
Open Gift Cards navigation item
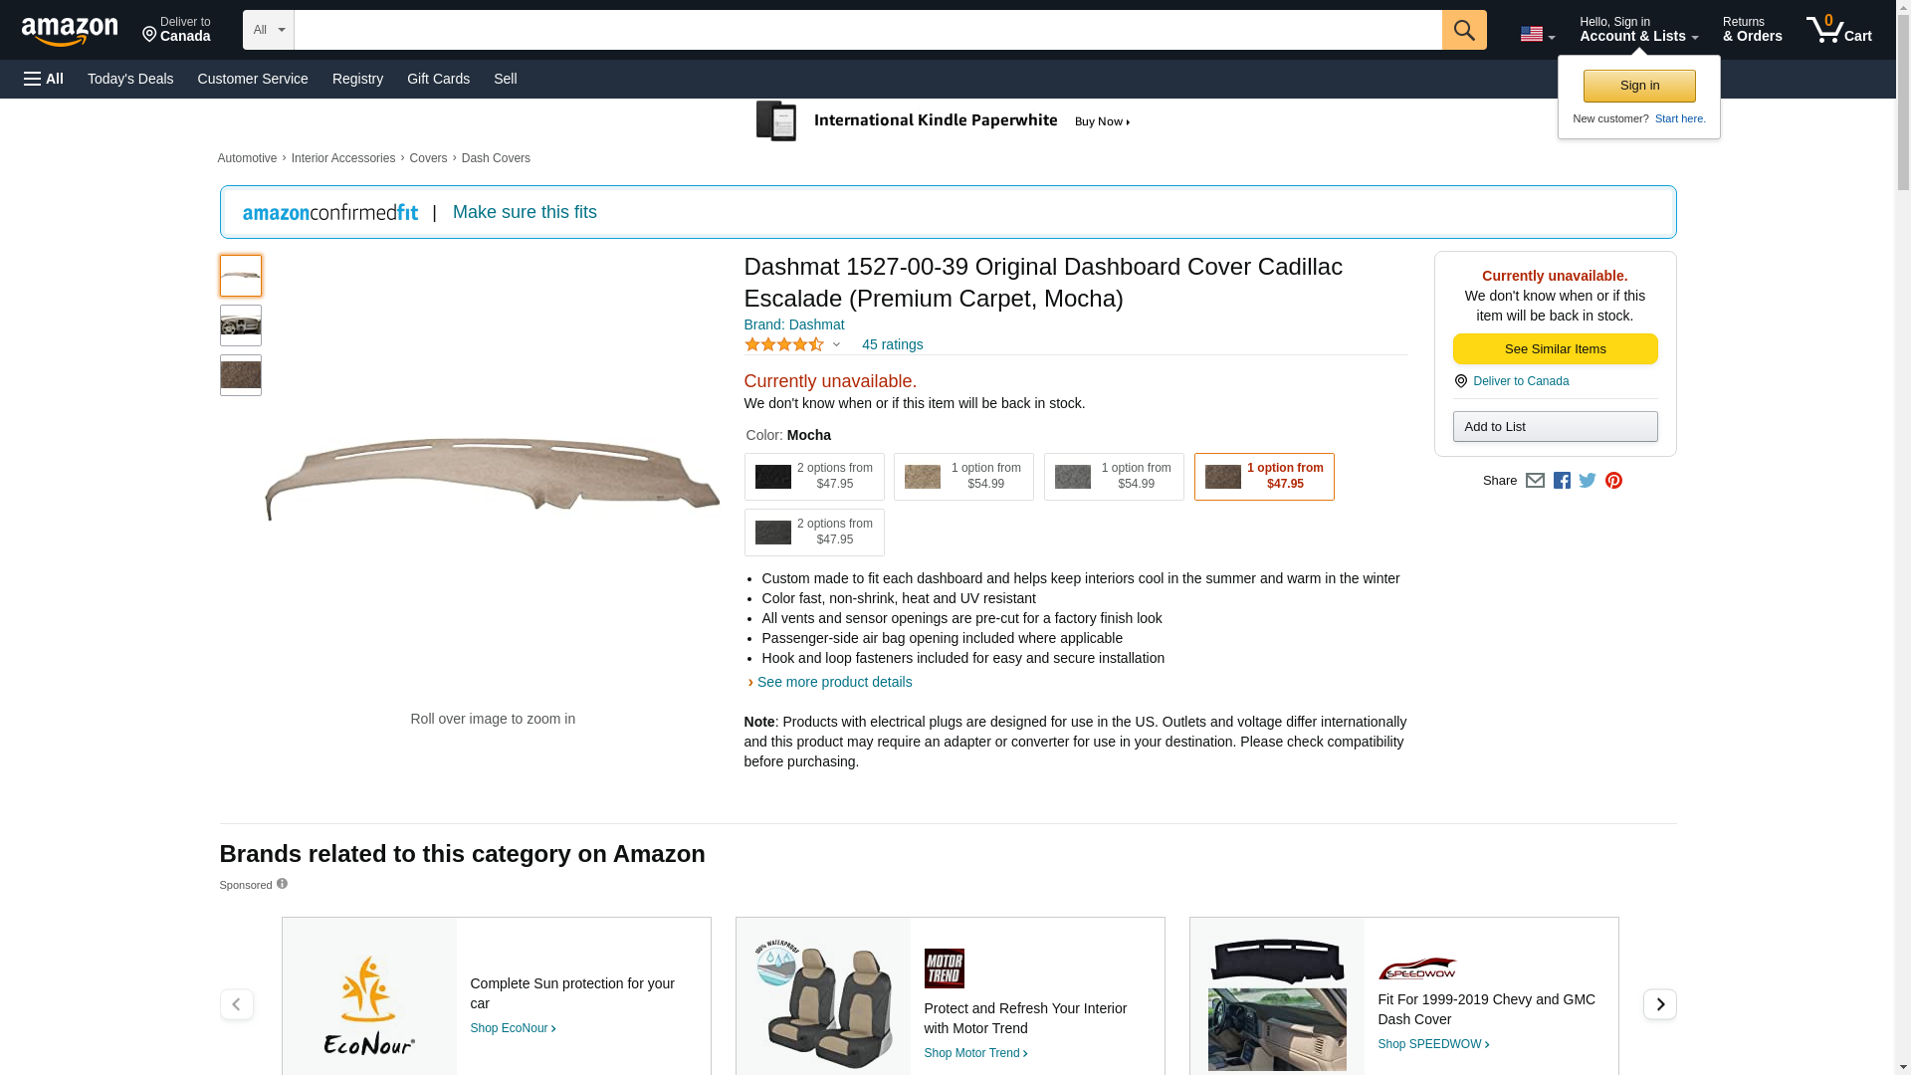(438, 79)
